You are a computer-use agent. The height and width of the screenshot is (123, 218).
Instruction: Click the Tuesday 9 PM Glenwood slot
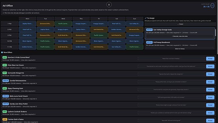(x=45, y=35)
